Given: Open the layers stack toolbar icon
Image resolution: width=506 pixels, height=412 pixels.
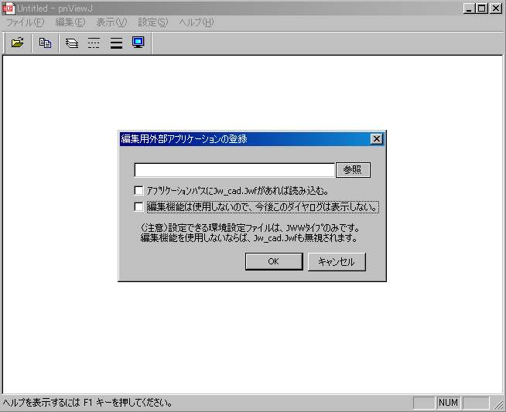Looking at the screenshot, I should point(72,43).
